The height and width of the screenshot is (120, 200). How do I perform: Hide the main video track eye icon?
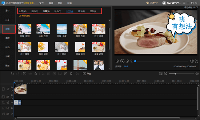pyautogui.click(x=12, y=87)
